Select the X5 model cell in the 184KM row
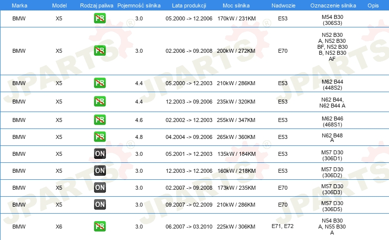Image resolution: width=389 pixels, height=240 pixels. coord(59,154)
